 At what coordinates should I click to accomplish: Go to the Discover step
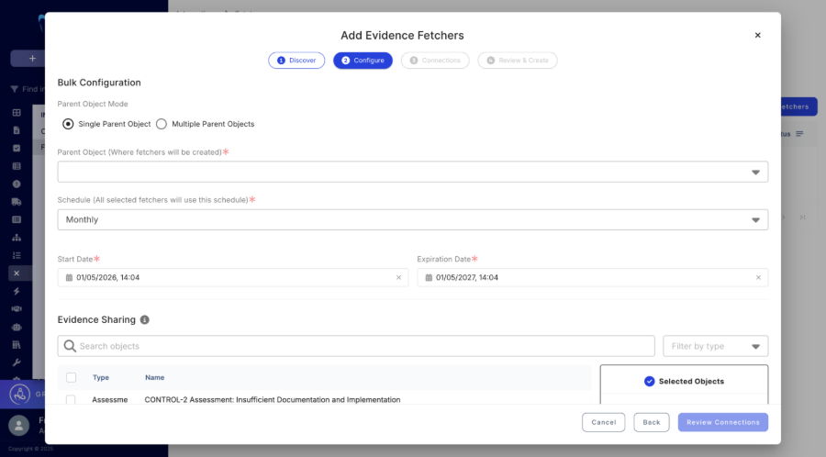click(296, 61)
